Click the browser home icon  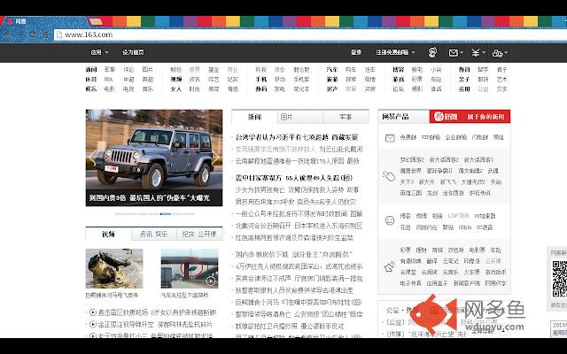click(45, 35)
